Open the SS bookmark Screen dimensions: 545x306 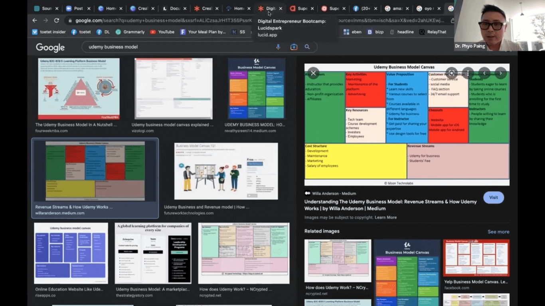(x=238, y=32)
